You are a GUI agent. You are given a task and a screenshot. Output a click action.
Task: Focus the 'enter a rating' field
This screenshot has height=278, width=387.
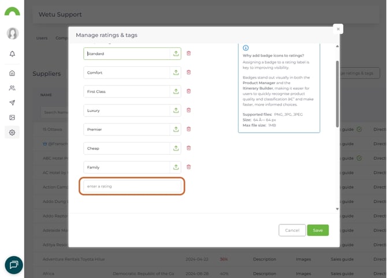pyautogui.click(x=132, y=186)
